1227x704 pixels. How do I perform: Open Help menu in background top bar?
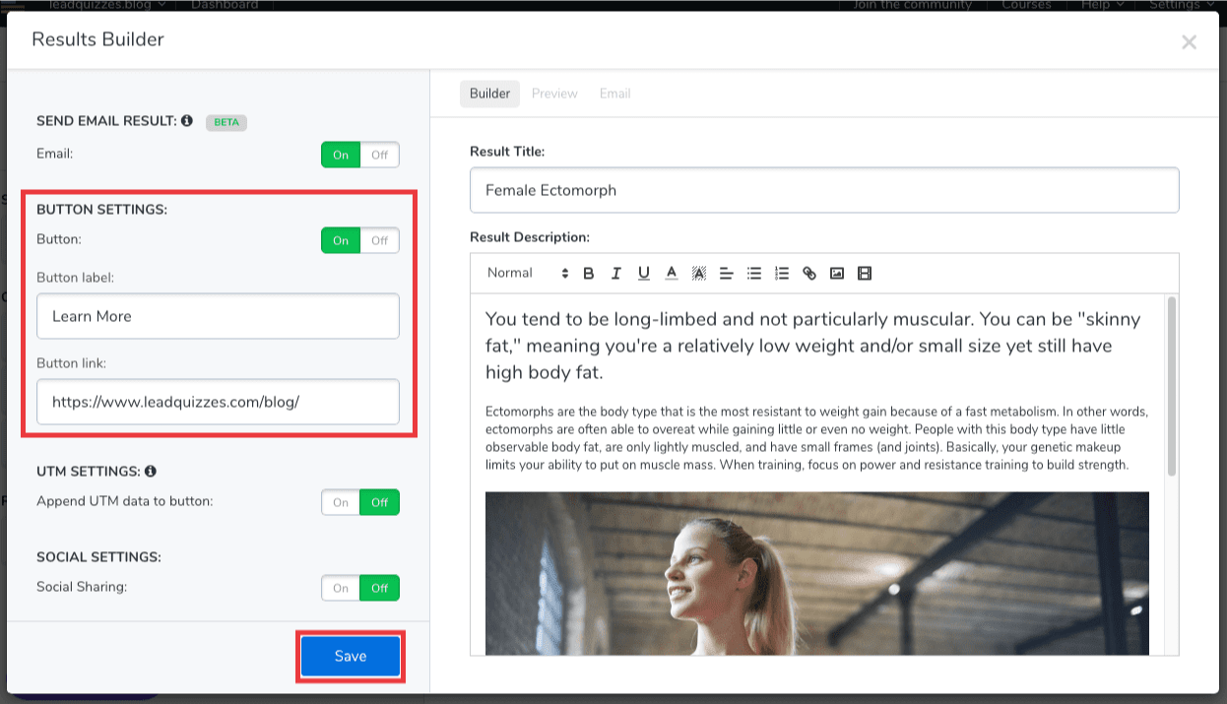point(1102,5)
